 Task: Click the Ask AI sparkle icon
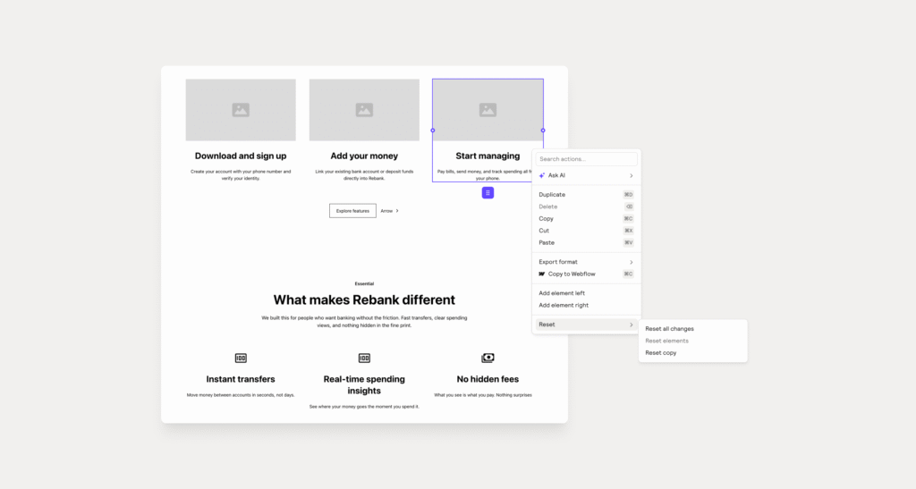pyautogui.click(x=541, y=175)
